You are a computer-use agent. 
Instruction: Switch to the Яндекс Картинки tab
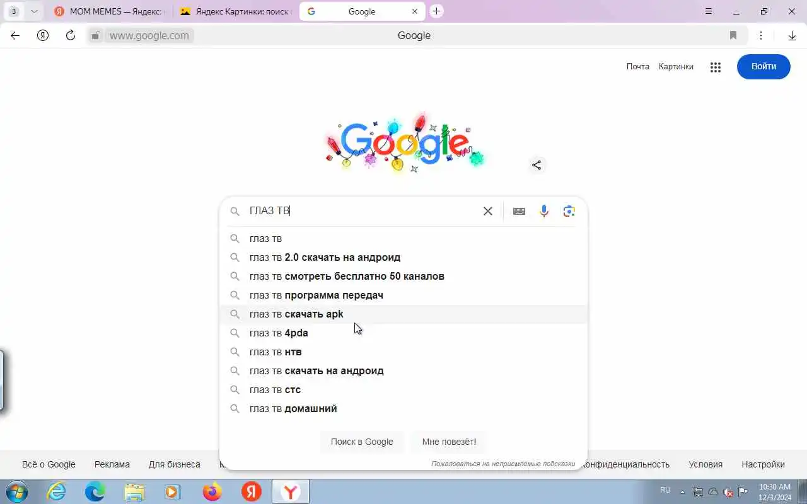click(235, 11)
